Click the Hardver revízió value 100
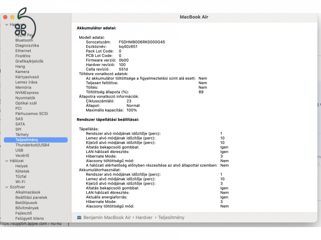321x240 pixels. [x=122, y=64]
